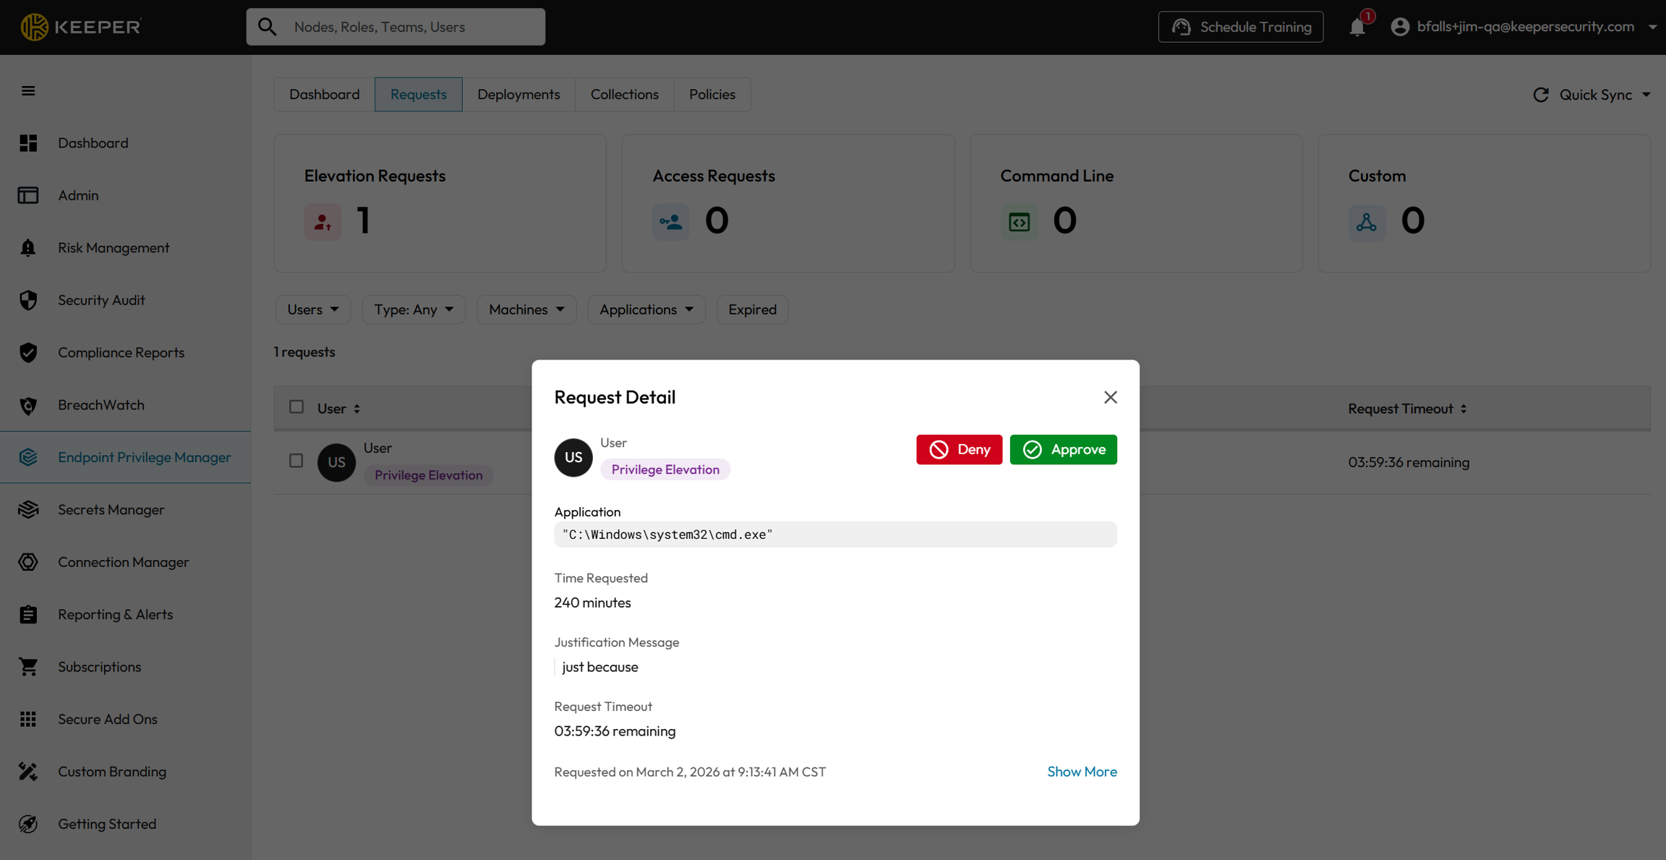1666x860 pixels.
Task: Tick the select-all header checkbox
Action: [296, 407]
